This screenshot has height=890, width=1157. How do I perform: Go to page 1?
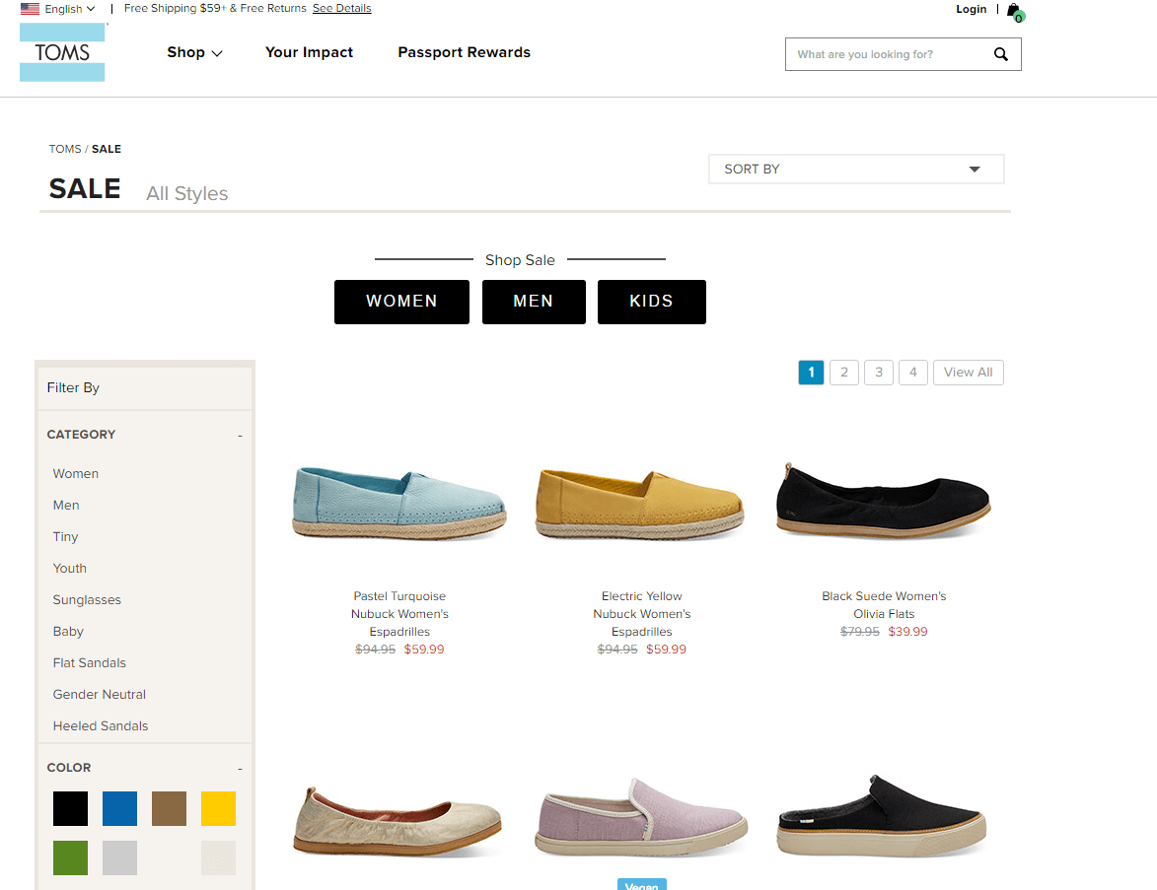pos(811,373)
